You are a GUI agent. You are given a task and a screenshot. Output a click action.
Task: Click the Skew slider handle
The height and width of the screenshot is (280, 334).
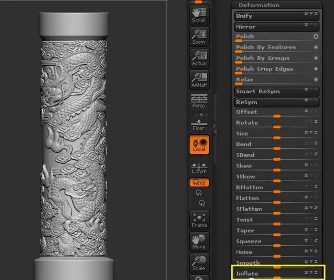[277, 170]
